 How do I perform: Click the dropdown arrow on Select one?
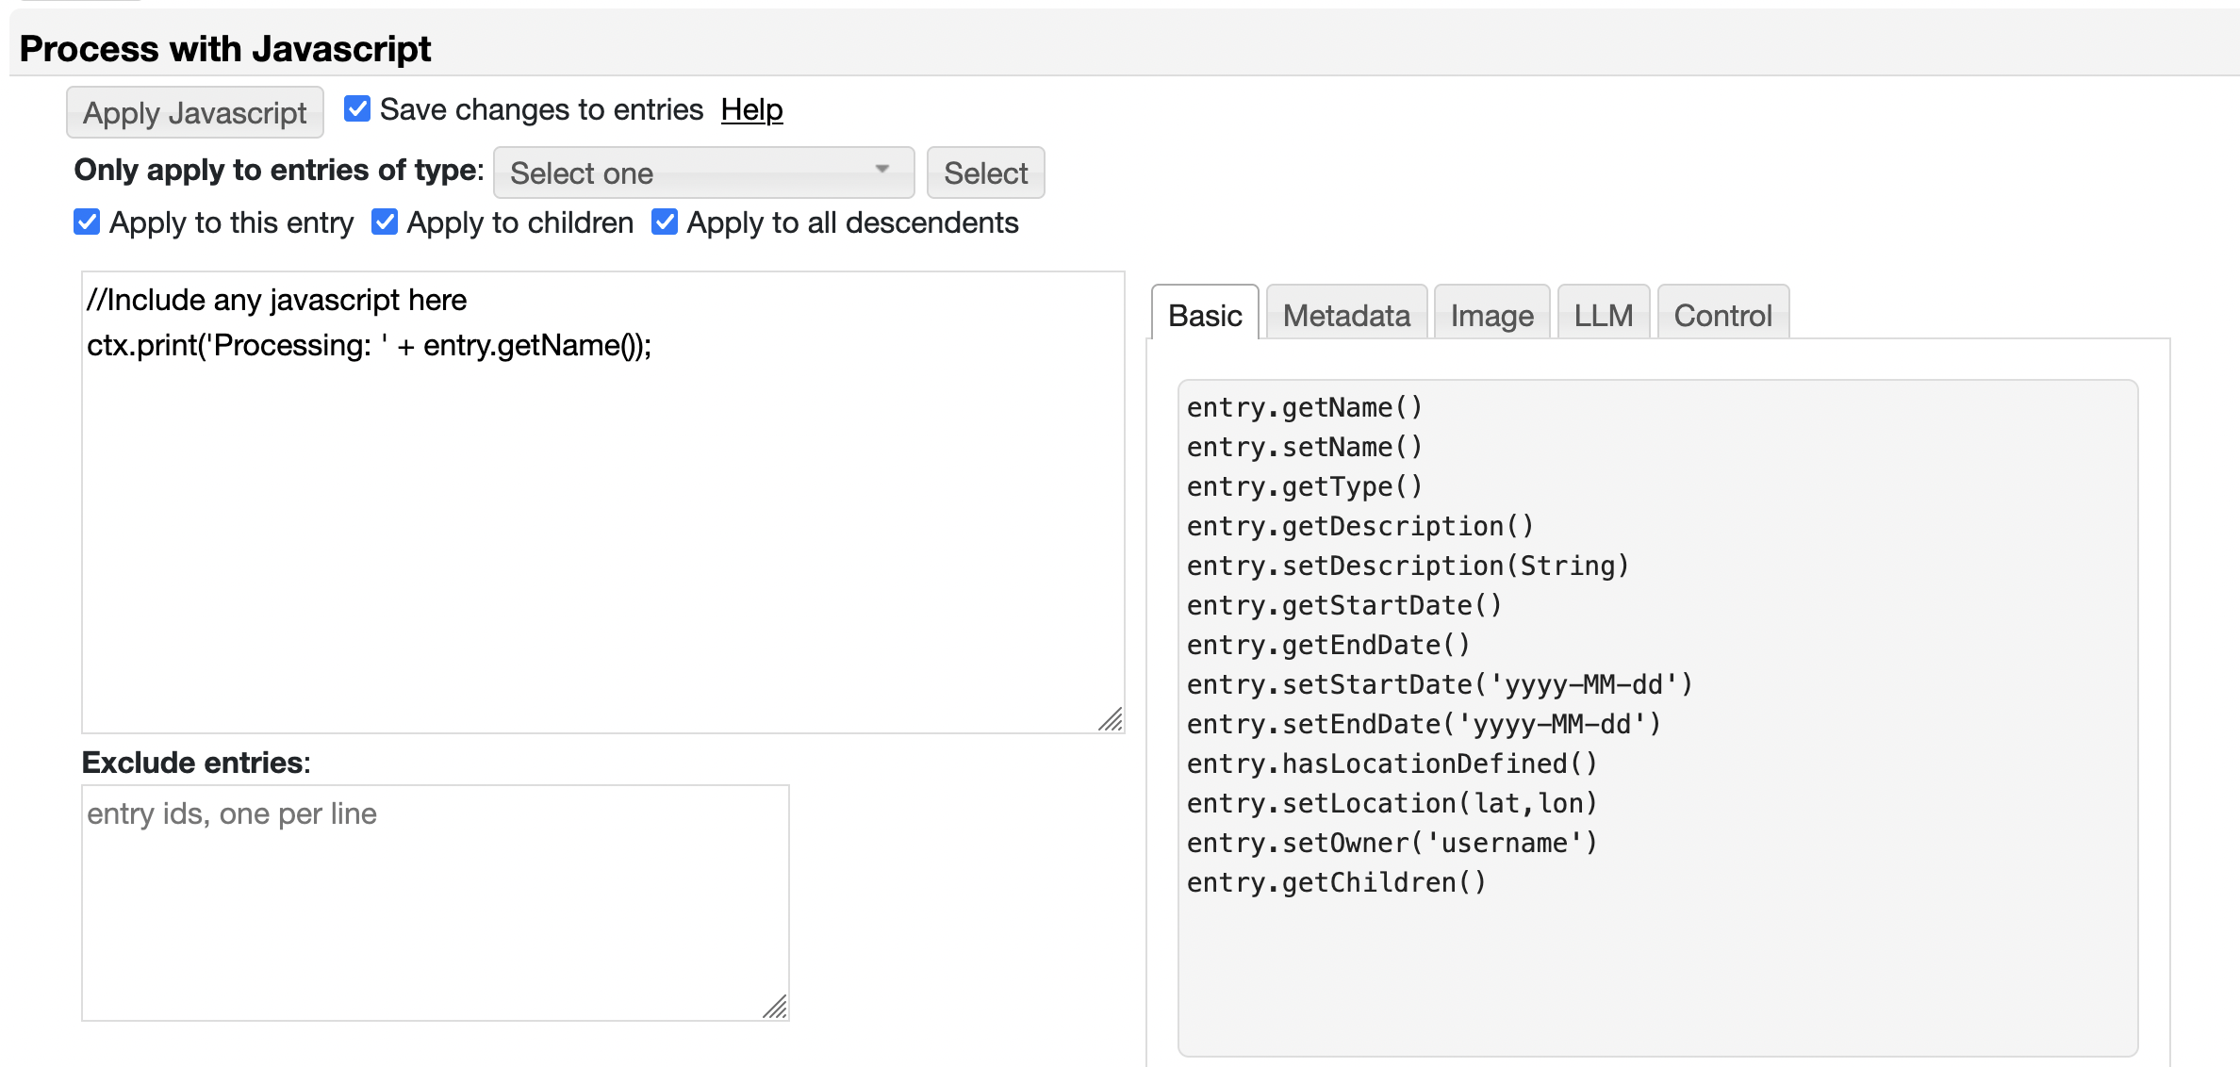coord(882,170)
